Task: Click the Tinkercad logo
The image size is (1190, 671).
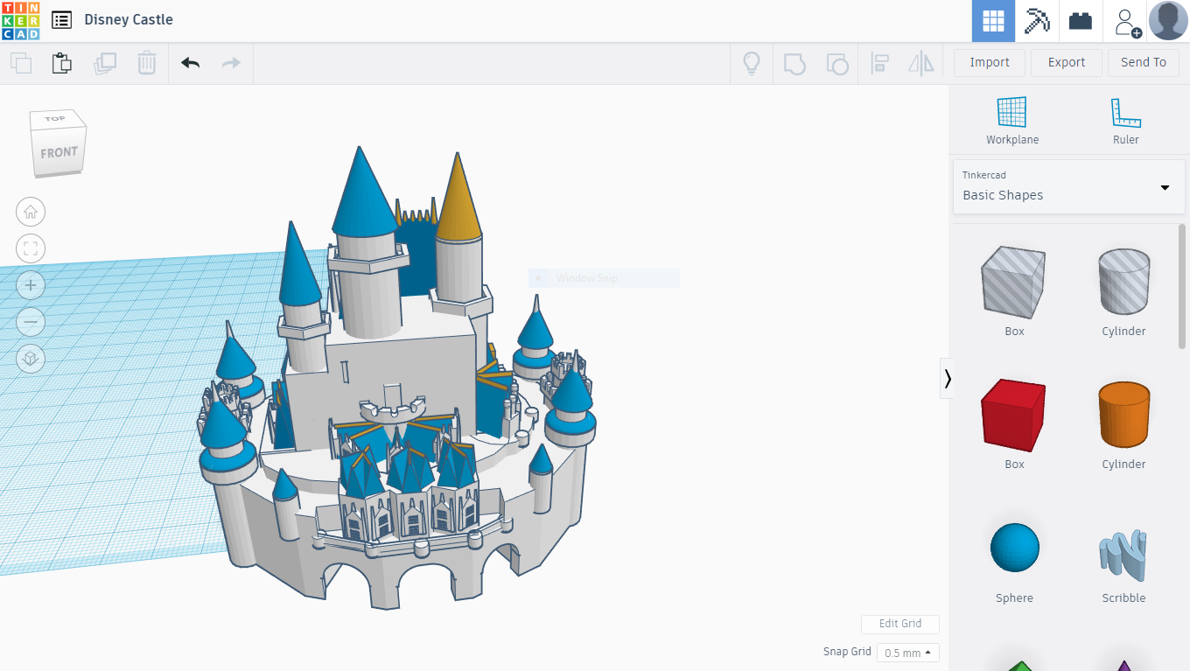Action: pyautogui.click(x=20, y=20)
